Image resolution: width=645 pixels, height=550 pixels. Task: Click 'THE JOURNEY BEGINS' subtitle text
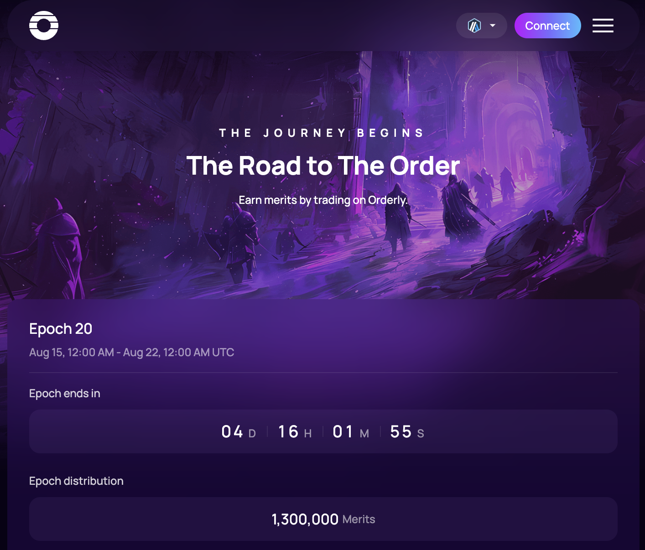pyautogui.click(x=322, y=133)
